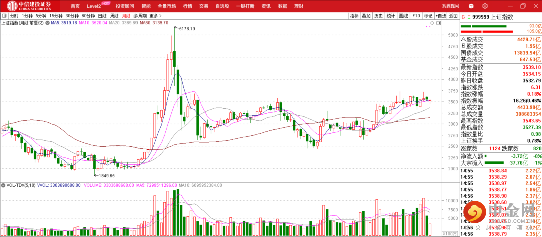Click the X100万 volume unit label

(x=450, y=234)
